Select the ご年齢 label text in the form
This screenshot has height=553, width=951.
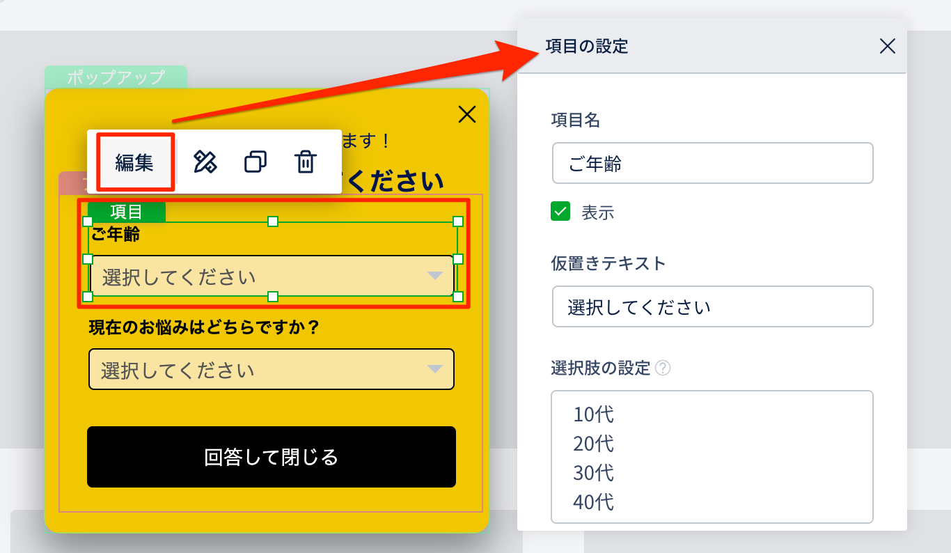click(x=116, y=235)
